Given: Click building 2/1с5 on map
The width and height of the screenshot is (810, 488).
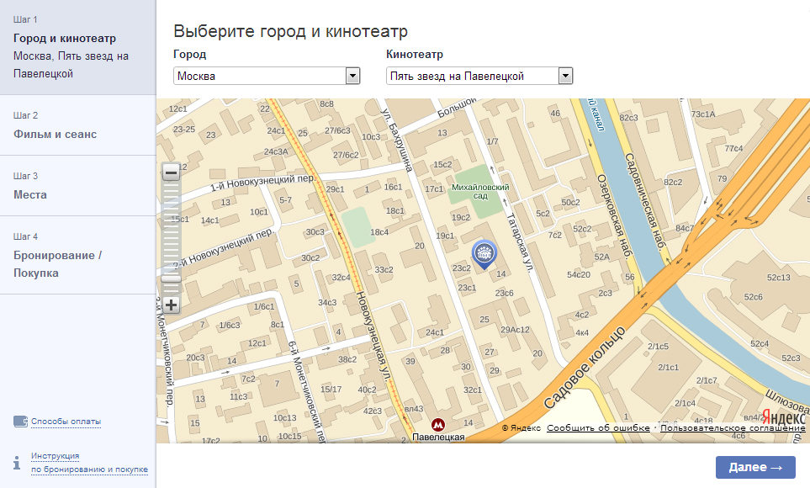Looking at the screenshot, I should 658,347.
